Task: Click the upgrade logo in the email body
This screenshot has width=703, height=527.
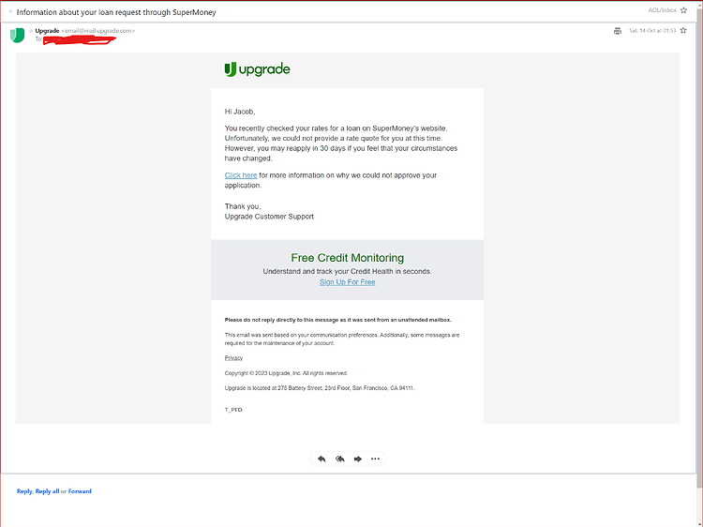Action: [258, 69]
